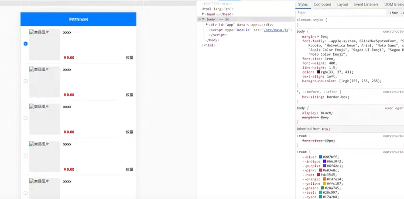Image resolution: width=404 pixels, height=199 pixels.
Task: Select the fourth cart item's round checkbox
Action: 25,155
